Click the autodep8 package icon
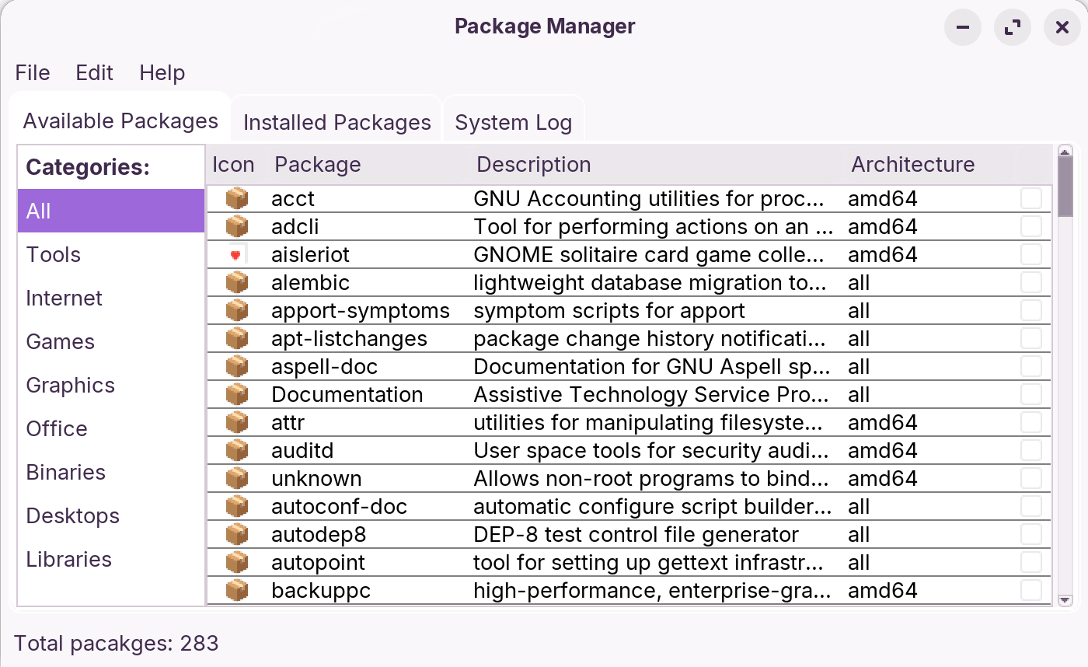 click(235, 534)
